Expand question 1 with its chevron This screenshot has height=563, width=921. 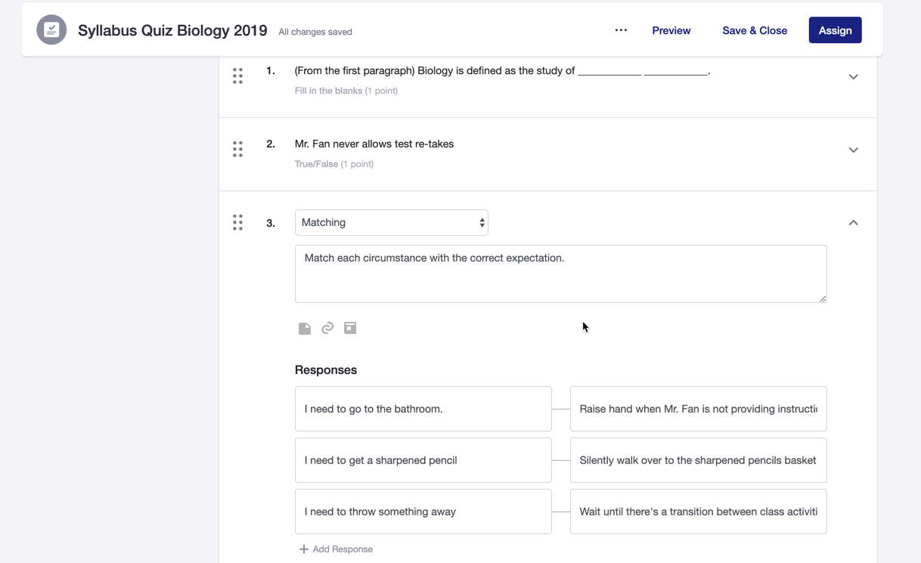coord(853,76)
